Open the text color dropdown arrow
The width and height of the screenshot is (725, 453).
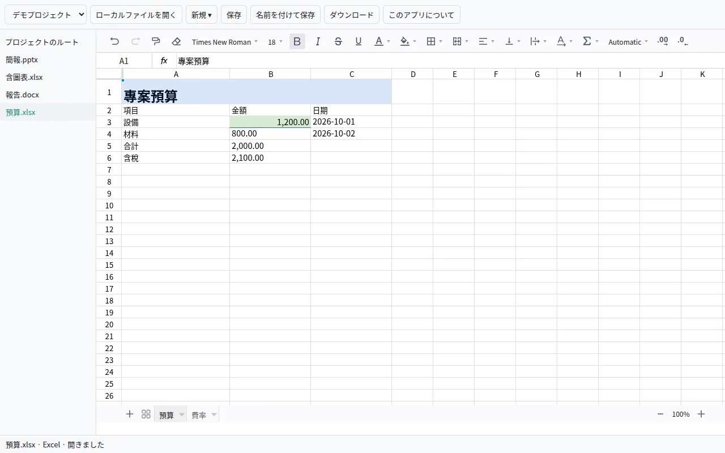(x=389, y=41)
